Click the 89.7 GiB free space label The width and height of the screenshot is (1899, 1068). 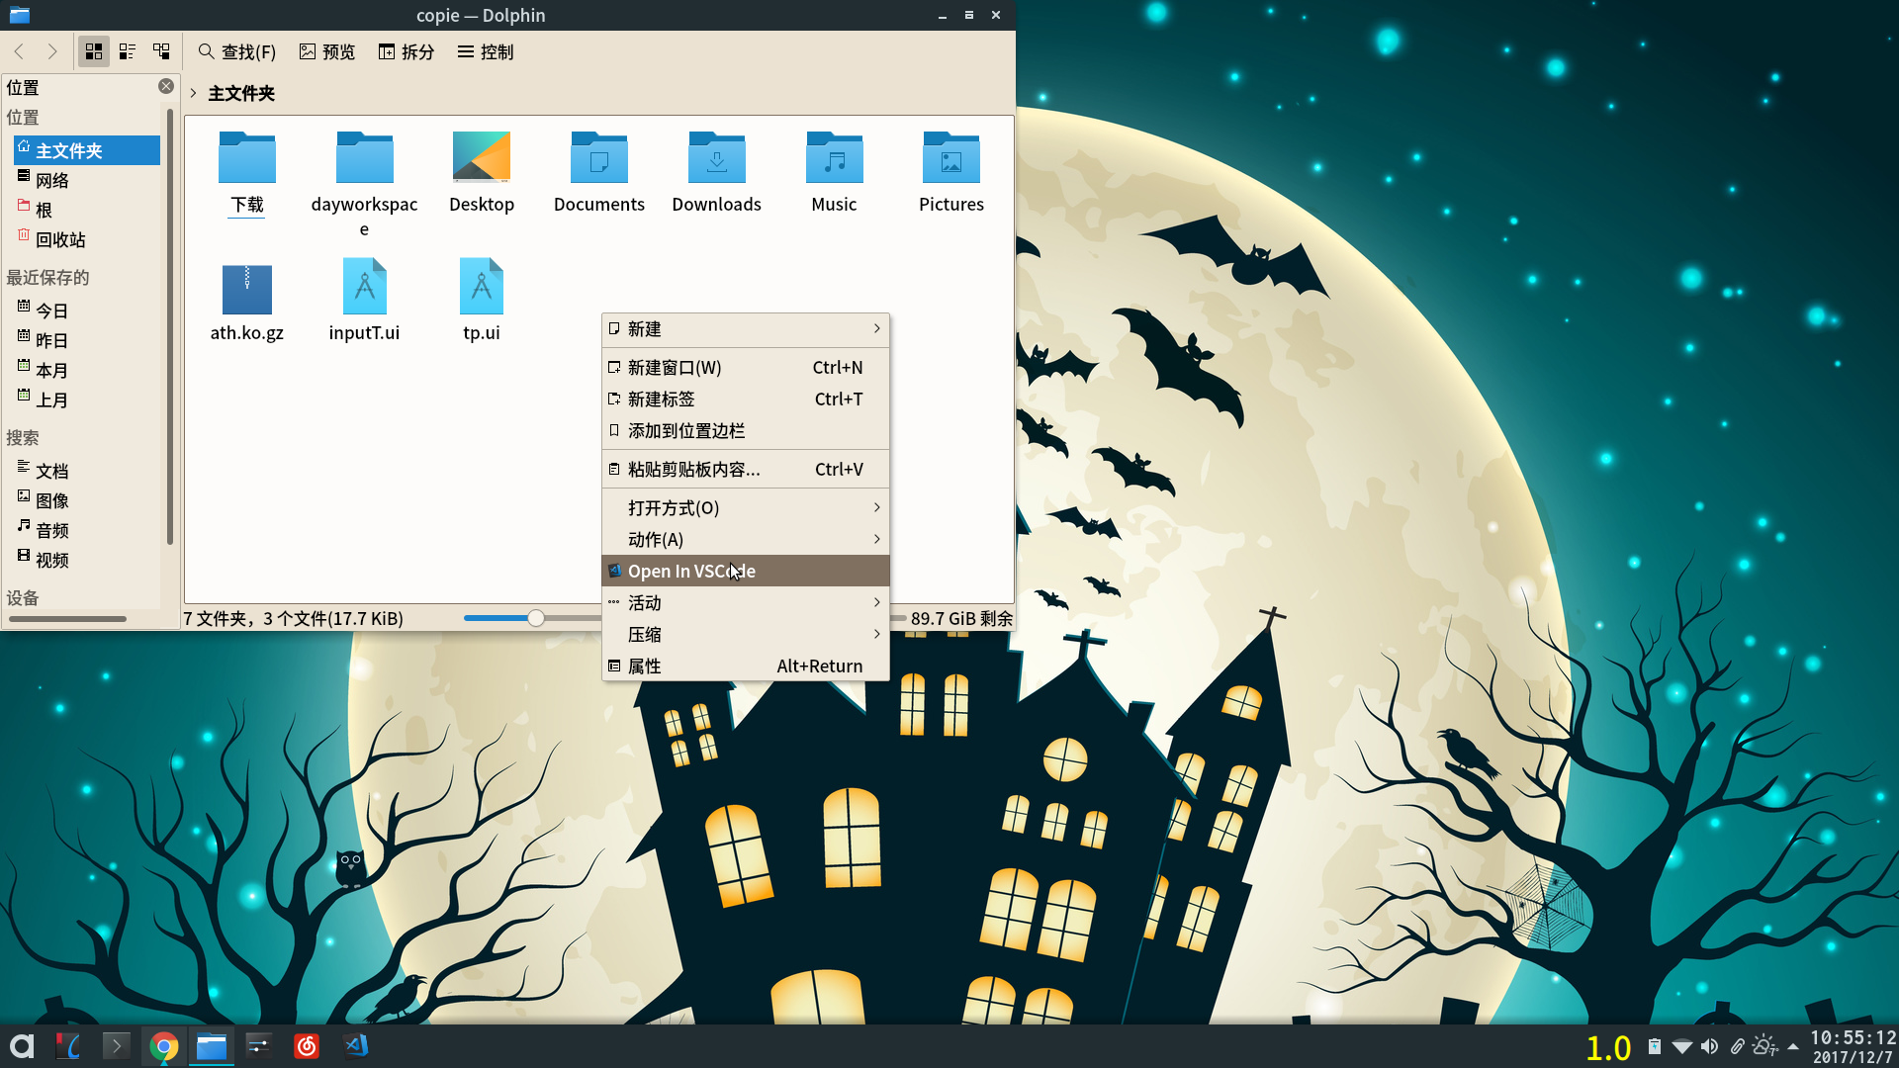coord(961,618)
